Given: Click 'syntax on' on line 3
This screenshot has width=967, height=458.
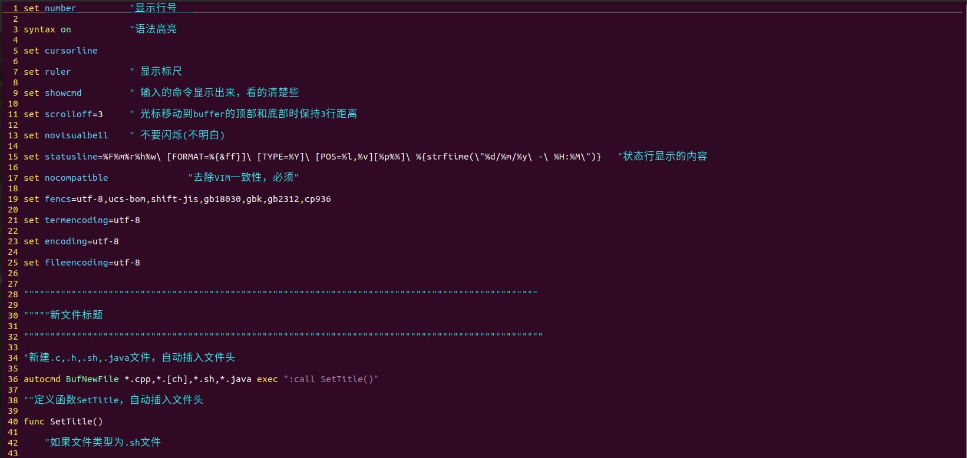Looking at the screenshot, I should pyautogui.click(x=47, y=29).
